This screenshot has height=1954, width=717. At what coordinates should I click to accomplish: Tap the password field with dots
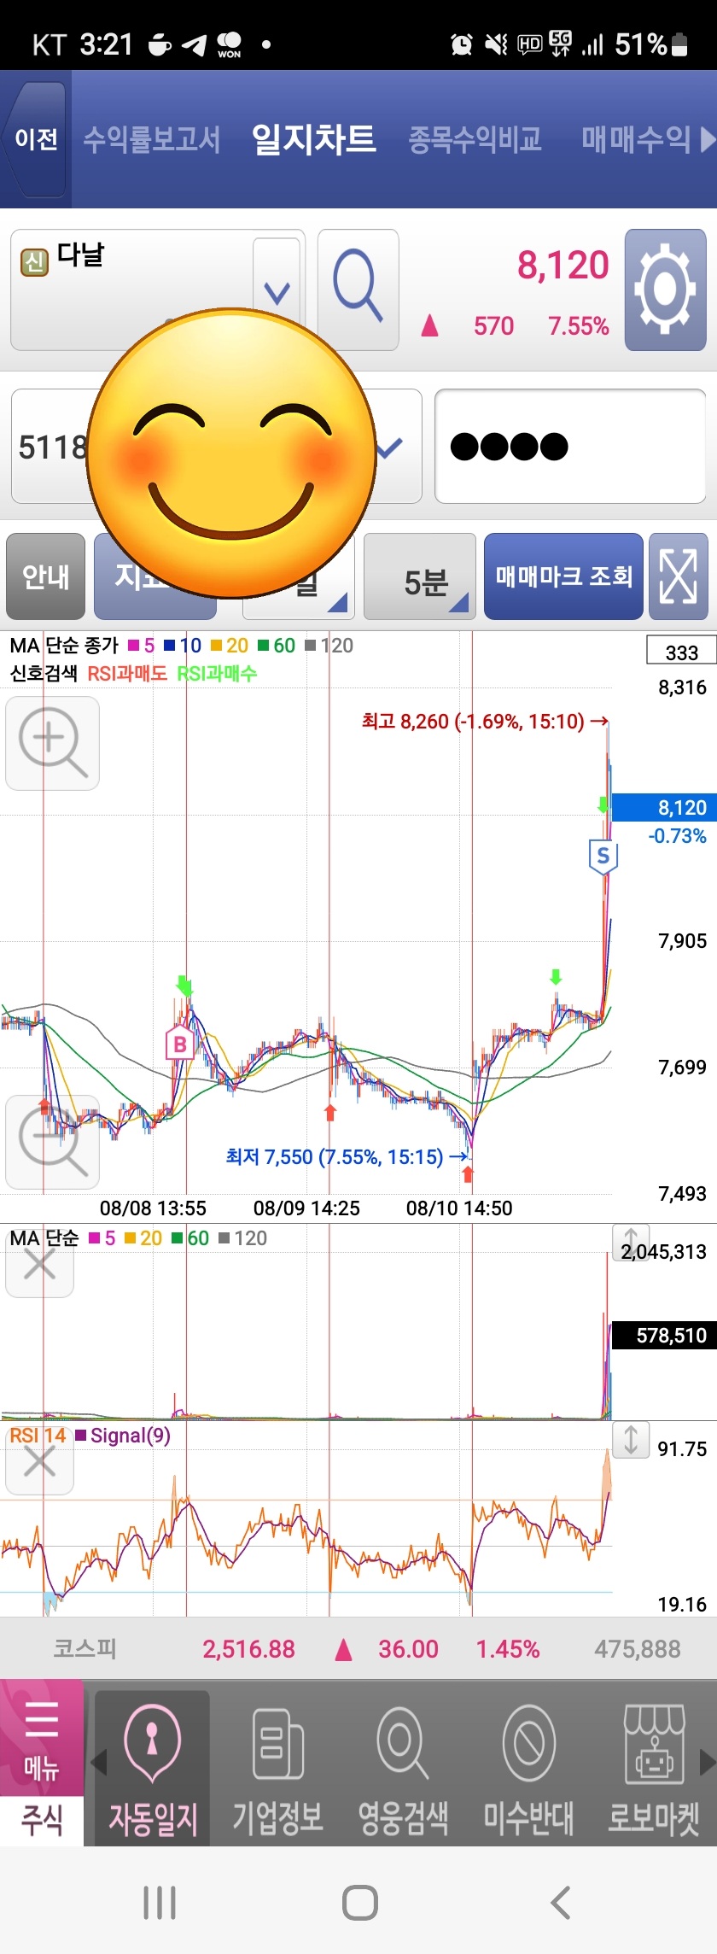(570, 447)
